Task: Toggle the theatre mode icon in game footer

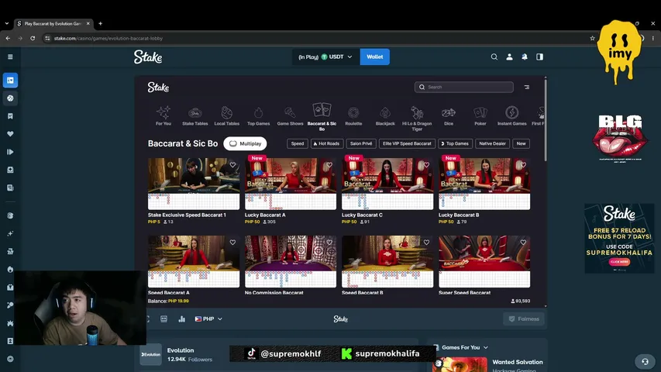Action: (x=164, y=319)
